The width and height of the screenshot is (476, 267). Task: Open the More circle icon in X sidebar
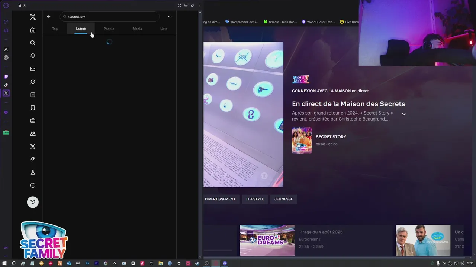33,185
